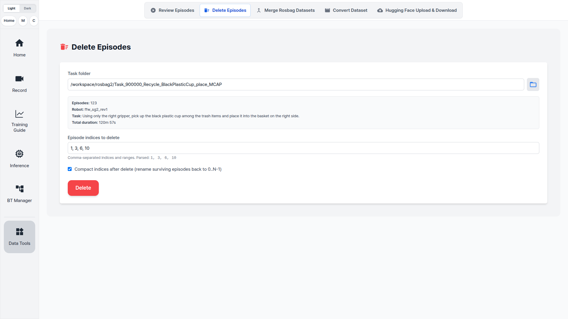Switch to Dark theme

[x=28, y=8]
